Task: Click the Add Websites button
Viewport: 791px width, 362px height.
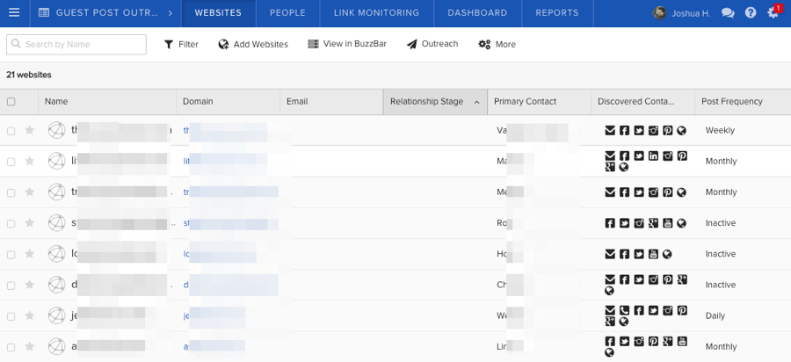Action: [253, 44]
